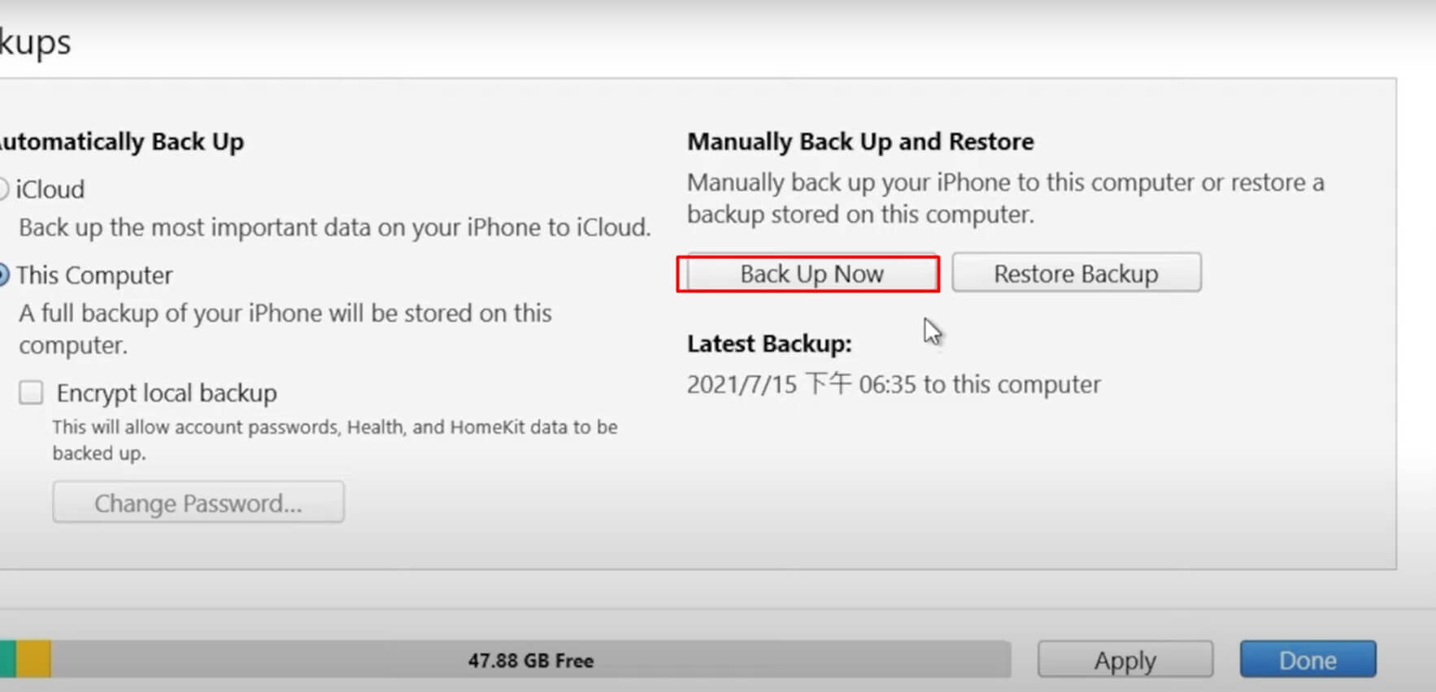1436x692 pixels.
Task: Start a backup with Back Up Now
Action: (811, 274)
